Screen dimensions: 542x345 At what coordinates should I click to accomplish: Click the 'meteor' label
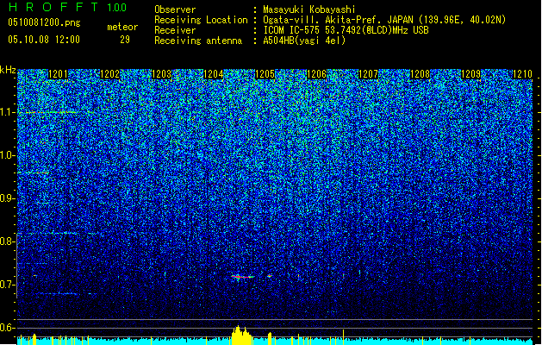pyautogui.click(x=122, y=27)
